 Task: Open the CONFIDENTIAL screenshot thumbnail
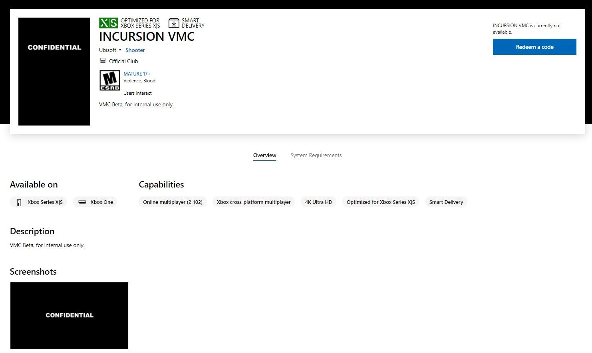[x=69, y=315]
